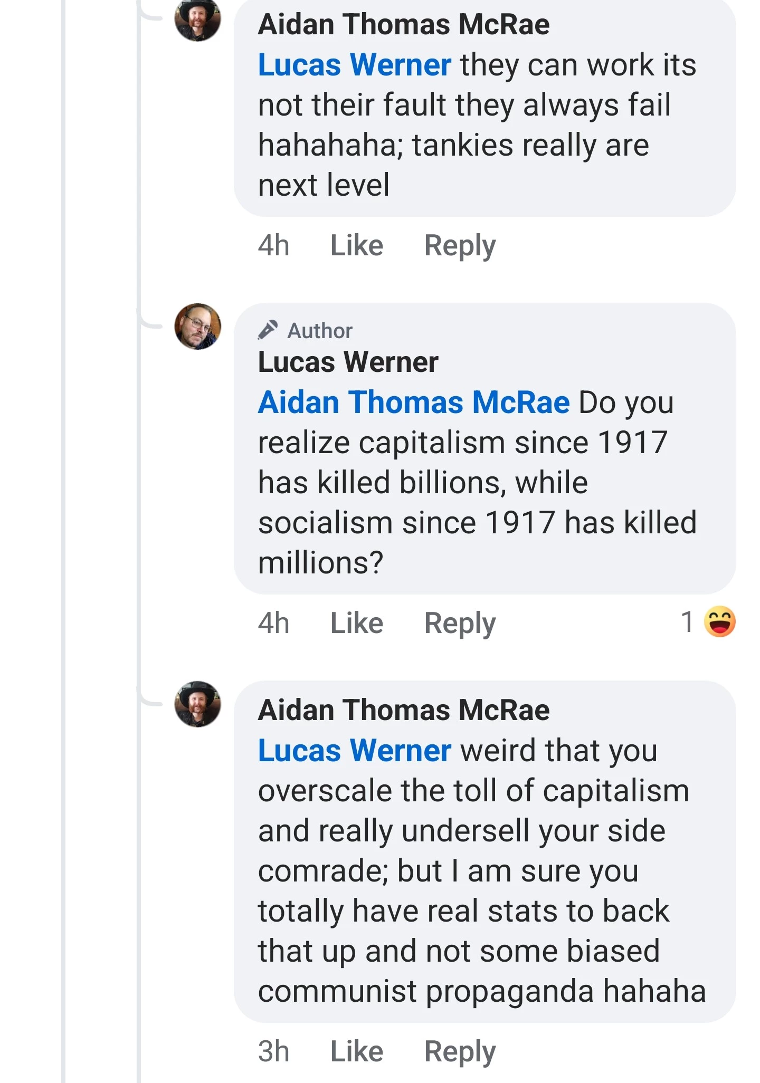Open the blue Lucas Werner mention in 'tankies' comment
Viewport: 760px width, 1083px height.
[x=354, y=65]
